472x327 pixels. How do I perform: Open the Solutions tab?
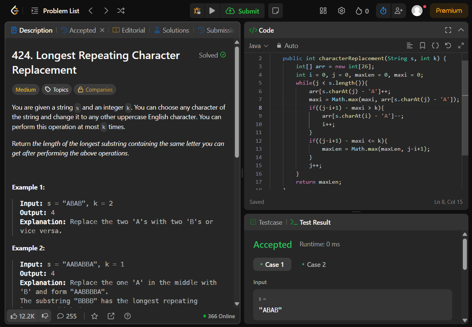pyautogui.click(x=171, y=30)
